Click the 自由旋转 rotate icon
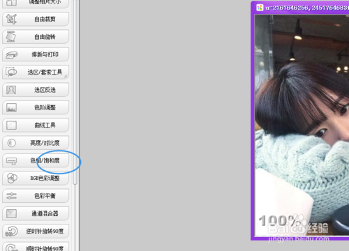The image size is (349, 251). click(x=11, y=37)
